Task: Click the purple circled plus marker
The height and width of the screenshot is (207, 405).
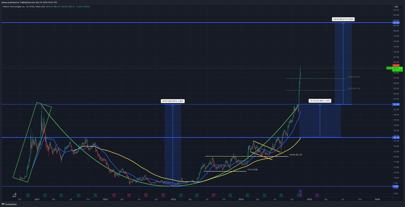Action: pyautogui.click(x=300, y=192)
